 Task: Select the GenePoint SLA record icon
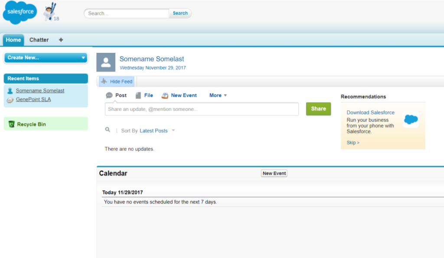tap(10, 99)
